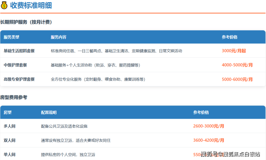The image size is (266, 160).
Task: Click the 4000-5000元/月 price
Action: point(237,65)
